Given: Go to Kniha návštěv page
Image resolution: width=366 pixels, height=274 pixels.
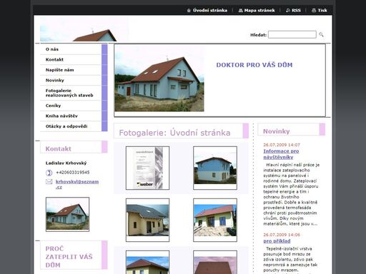Looking at the screenshot, I should tap(71, 116).
